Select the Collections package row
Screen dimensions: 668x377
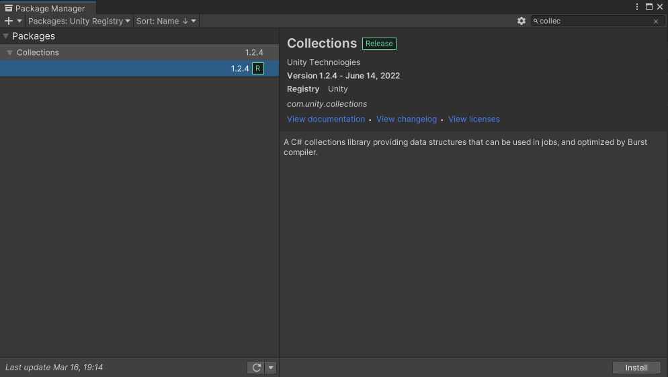[x=139, y=53]
